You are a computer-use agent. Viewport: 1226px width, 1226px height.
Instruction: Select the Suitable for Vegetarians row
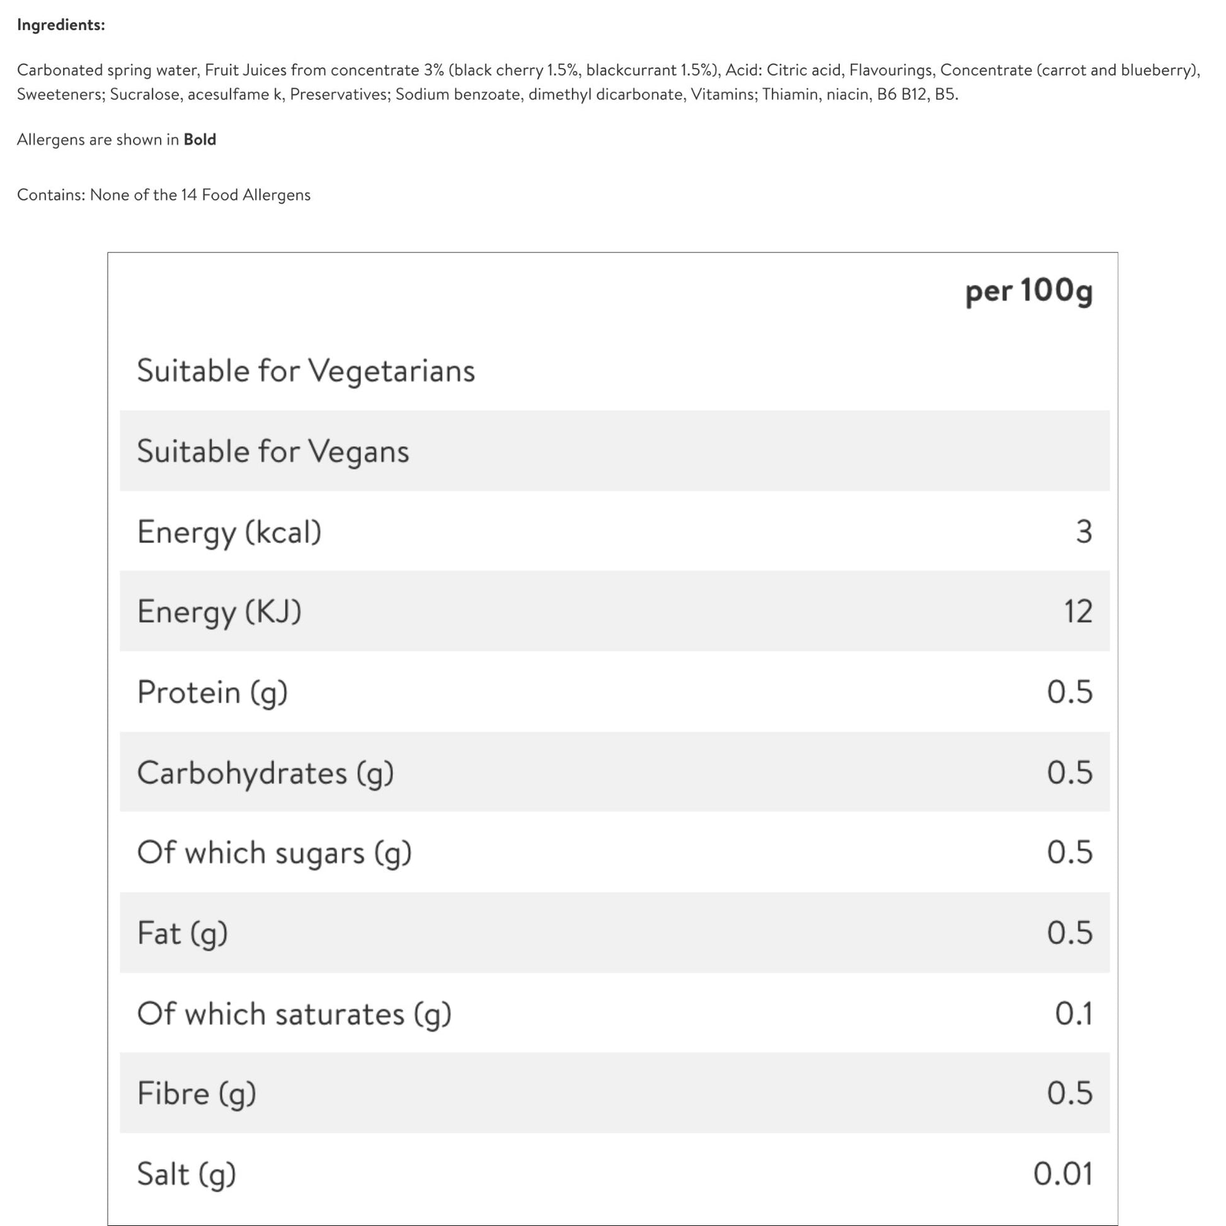(x=615, y=370)
